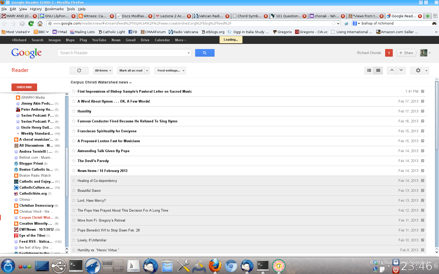Open the Bookmarks menu
This screenshot has height=274, width=439.
pyautogui.click(x=54, y=9)
